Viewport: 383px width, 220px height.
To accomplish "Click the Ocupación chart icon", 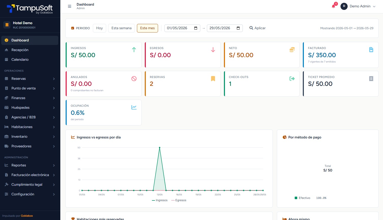I will [134, 107].
